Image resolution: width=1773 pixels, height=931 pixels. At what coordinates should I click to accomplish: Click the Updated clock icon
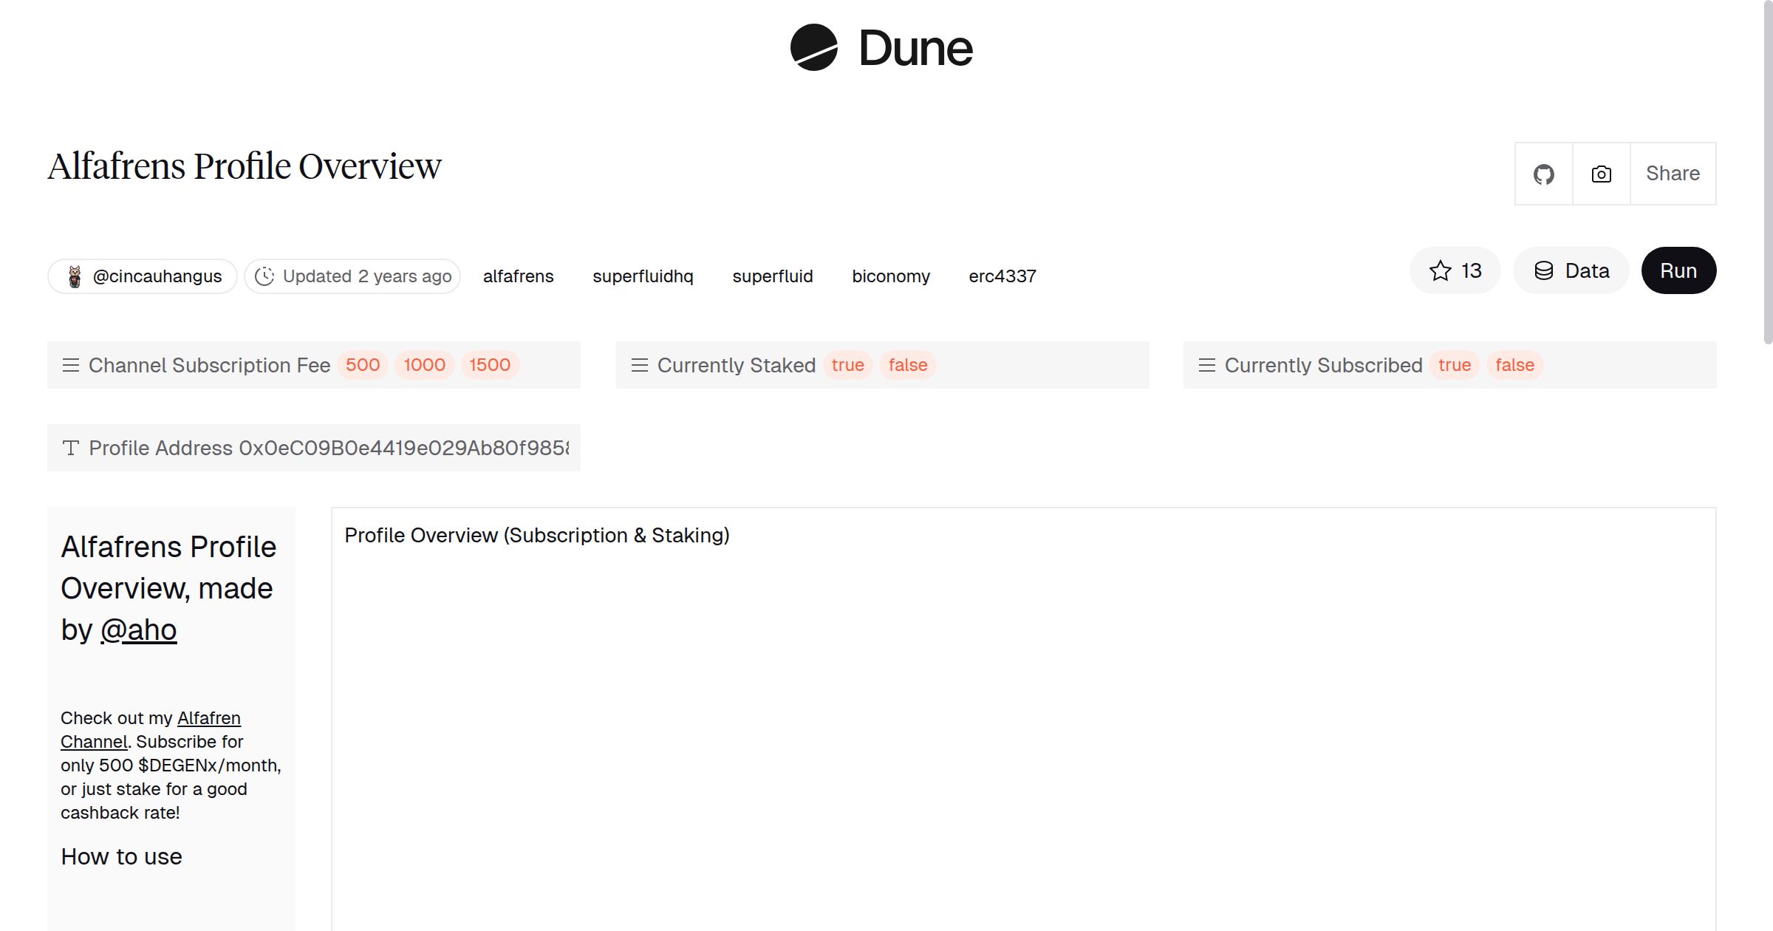click(x=264, y=276)
